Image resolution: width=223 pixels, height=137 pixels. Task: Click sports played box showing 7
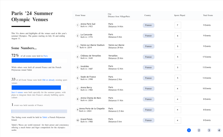point(178,25)
